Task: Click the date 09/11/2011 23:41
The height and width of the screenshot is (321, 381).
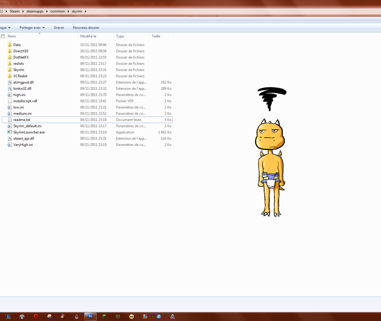Action: click(x=93, y=101)
